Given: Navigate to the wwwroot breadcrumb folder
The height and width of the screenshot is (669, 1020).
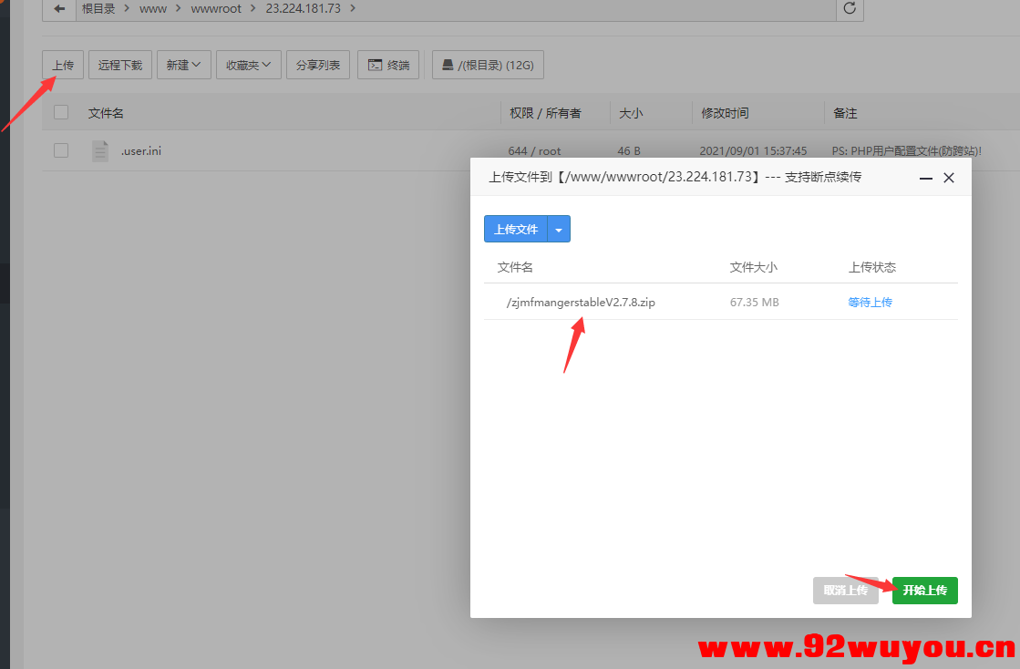Looking at the screenshot, I should 216,8.
